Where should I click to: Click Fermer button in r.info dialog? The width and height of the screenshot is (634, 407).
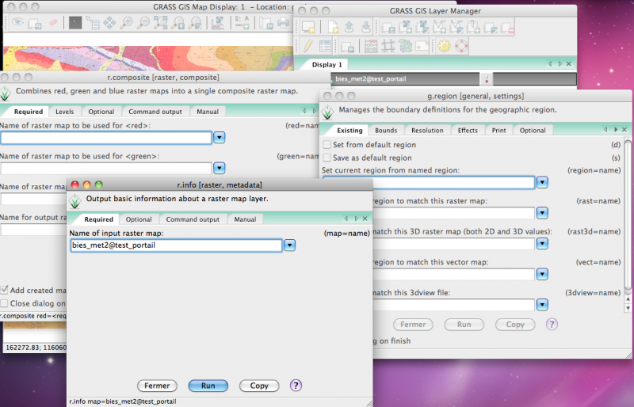click(157, 386)
